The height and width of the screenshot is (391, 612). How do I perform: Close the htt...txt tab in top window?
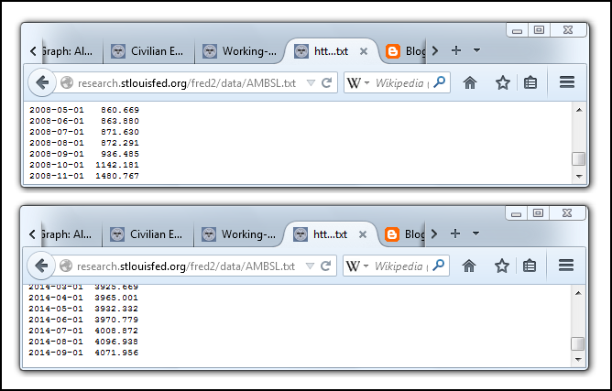364,51
